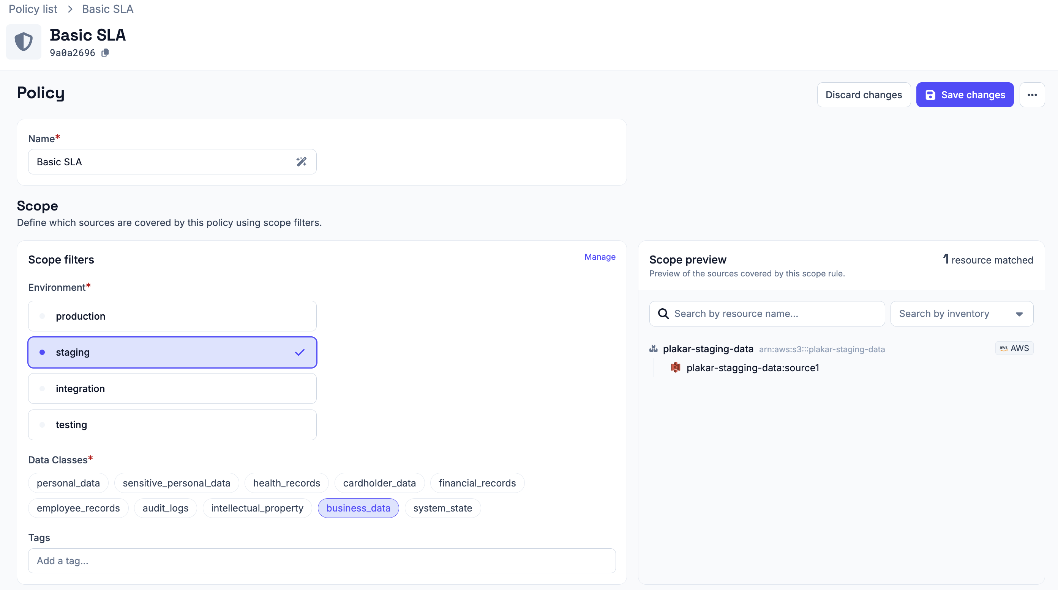Viewport: 1058px width, 590px height.
Task: Click the arn:aws:s3:::plakar-staging-data text
Action: (822, 349)
